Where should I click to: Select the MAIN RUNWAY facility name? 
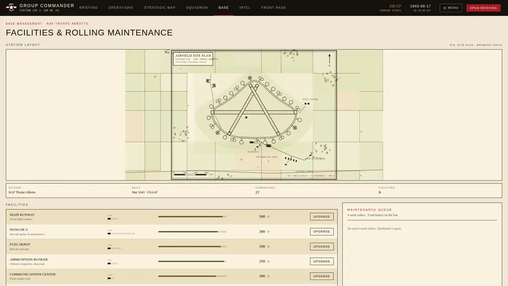22,214
